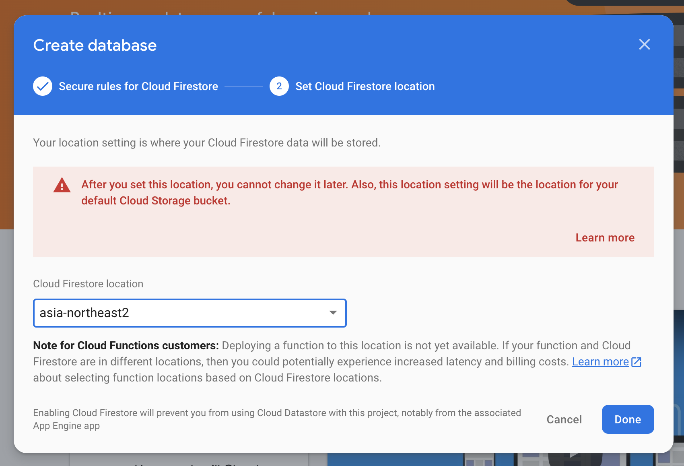Click the cannot change location warning text
Image resolution: width=684 pixels, height=466 pixels.
[x=350, y=193]
